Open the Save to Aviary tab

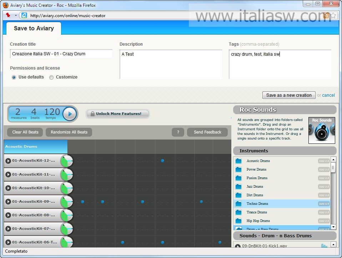34,28
